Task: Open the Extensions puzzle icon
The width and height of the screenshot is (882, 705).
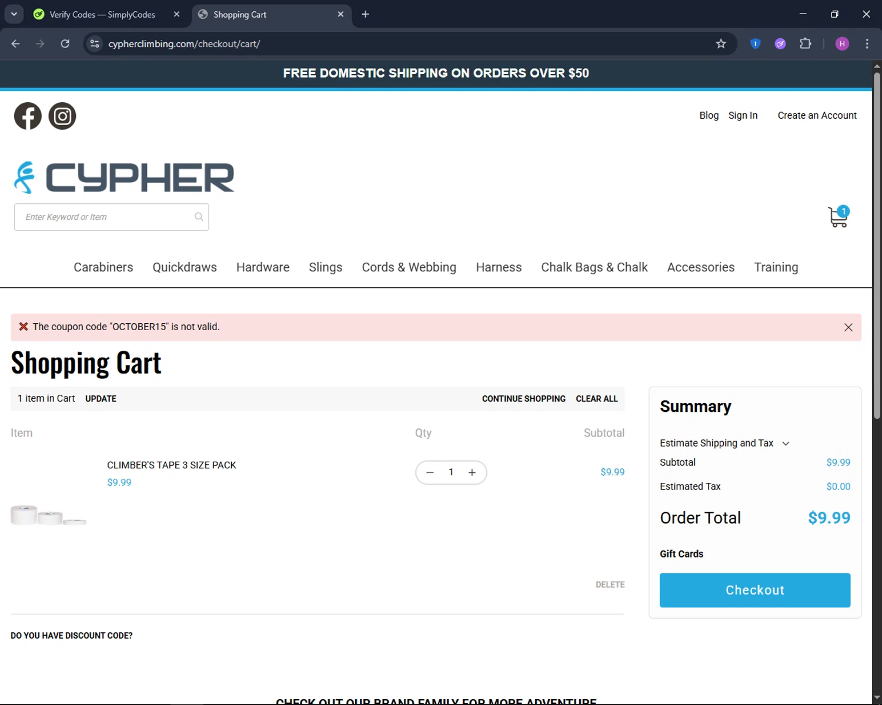Action: 806,43
